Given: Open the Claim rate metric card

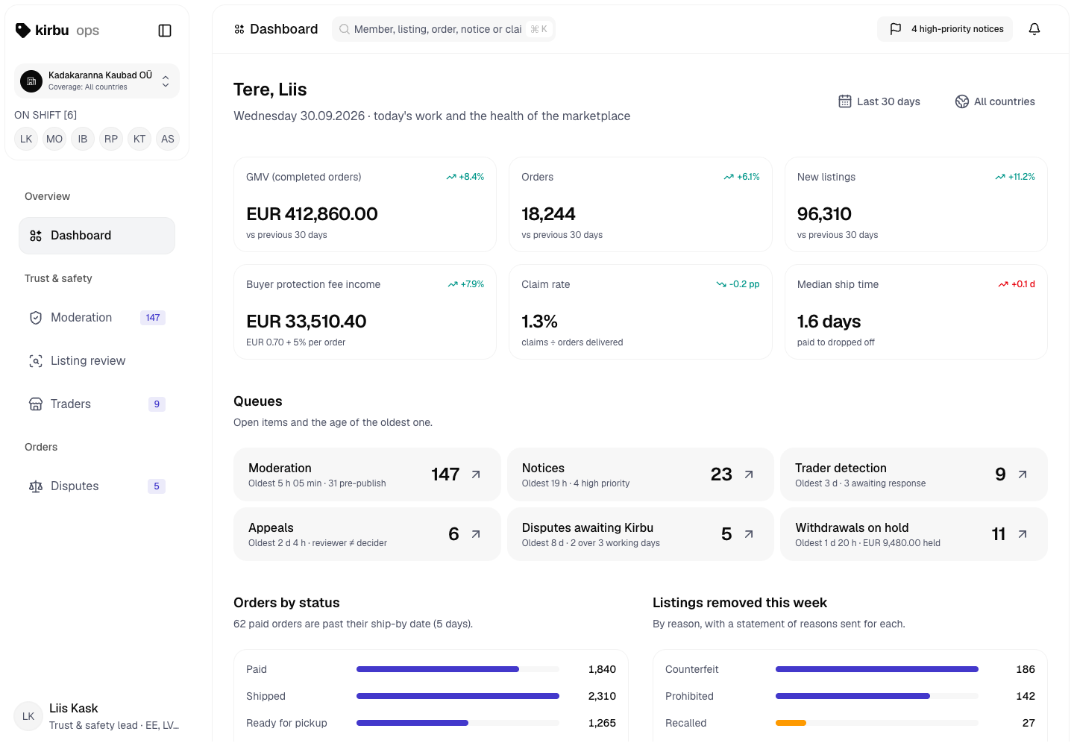Looking at the screenshot, I should pos(641,312).
